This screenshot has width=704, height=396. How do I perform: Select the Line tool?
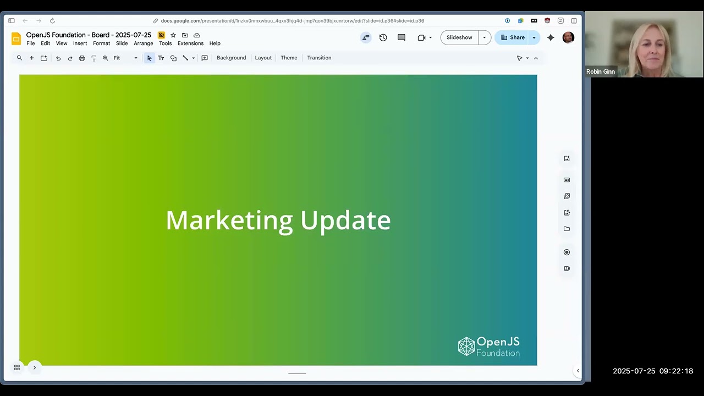pos(185,58)
